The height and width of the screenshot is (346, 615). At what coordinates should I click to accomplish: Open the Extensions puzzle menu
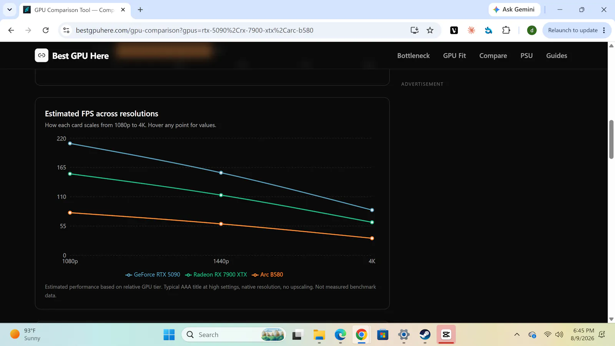(x=506, y=30)
